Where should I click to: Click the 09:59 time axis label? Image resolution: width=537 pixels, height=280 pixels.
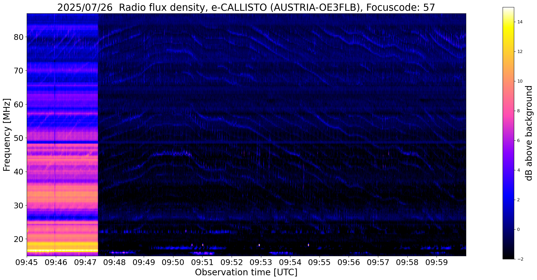point(437,262)
